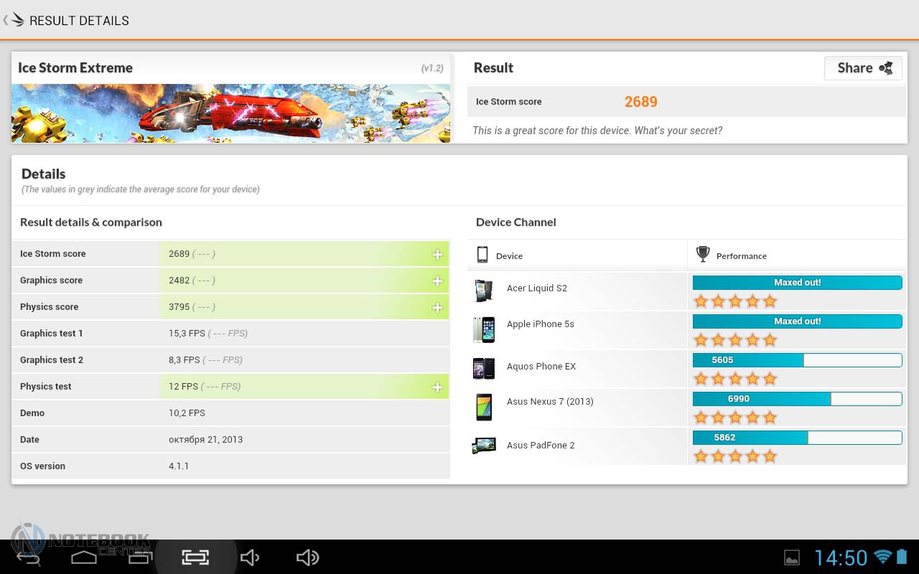Tap the Acer Liquid S2 device image
Screen dimensions: 919x574
coord(483,291)
